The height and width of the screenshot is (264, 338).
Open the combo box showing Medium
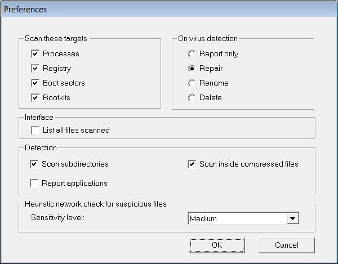238,218
